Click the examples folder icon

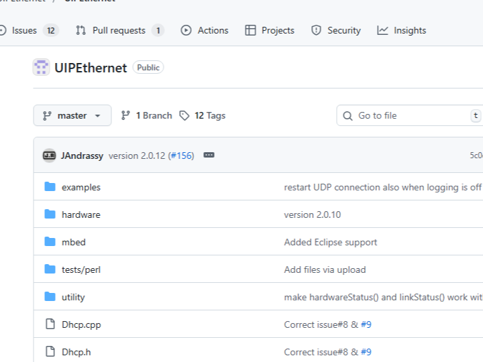click(x=50, y=187)
